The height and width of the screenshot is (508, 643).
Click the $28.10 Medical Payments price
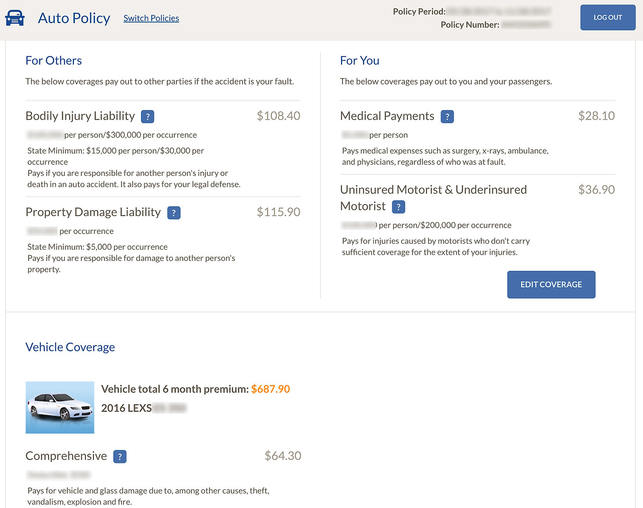pyautogui.click(x=596, y=116)
